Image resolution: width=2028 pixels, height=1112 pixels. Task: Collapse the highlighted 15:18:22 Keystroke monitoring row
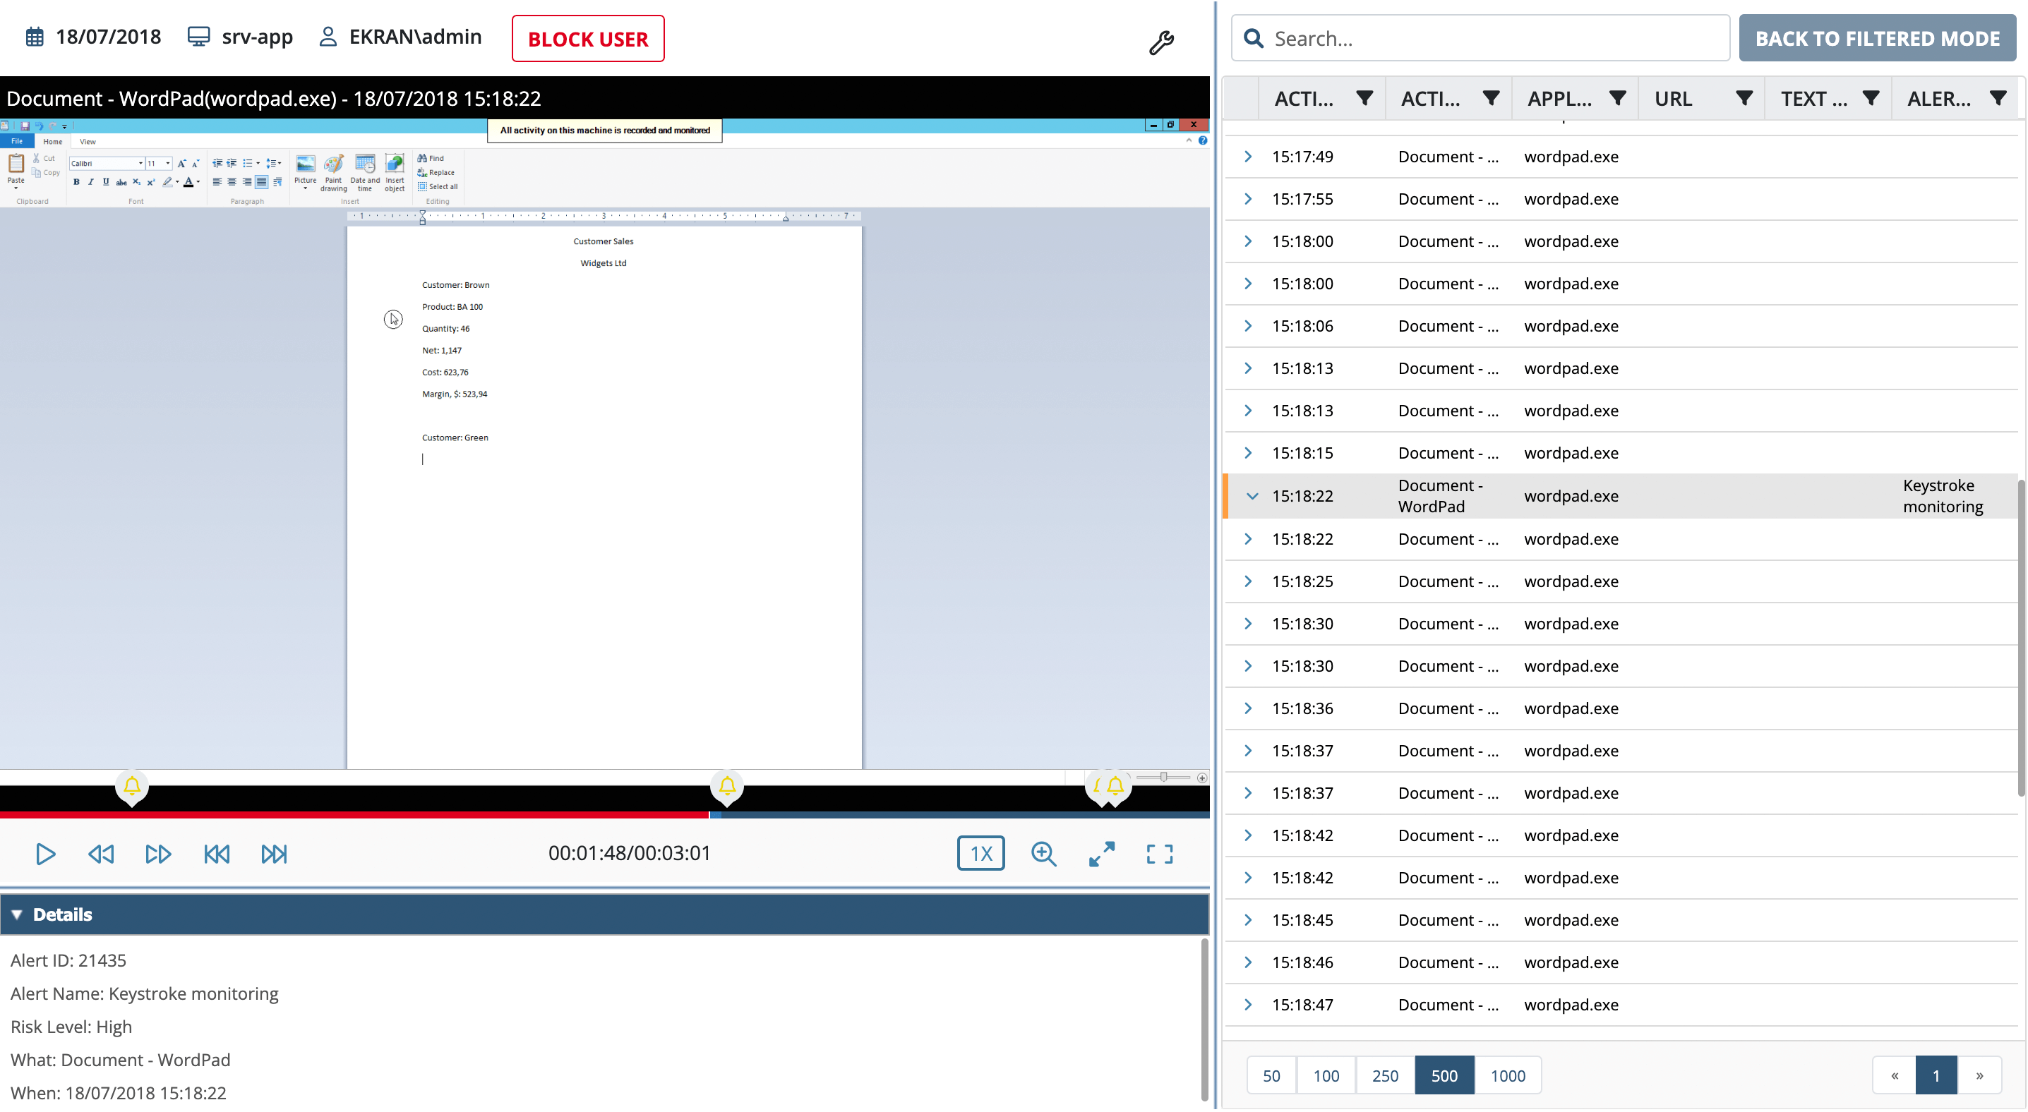pos(1252,496)
